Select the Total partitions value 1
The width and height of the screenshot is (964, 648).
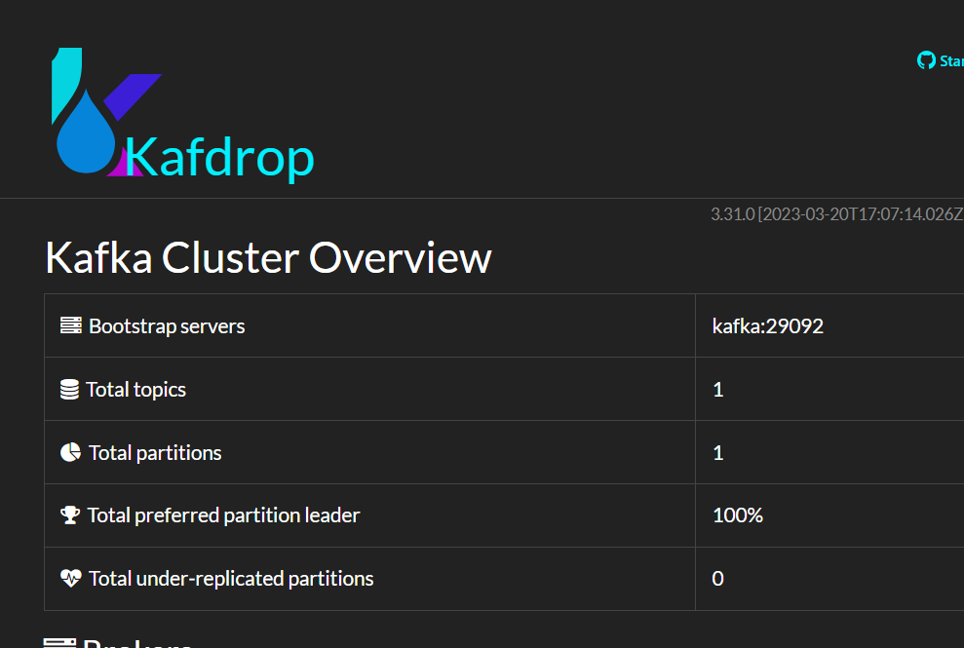(x=718, y=453)
